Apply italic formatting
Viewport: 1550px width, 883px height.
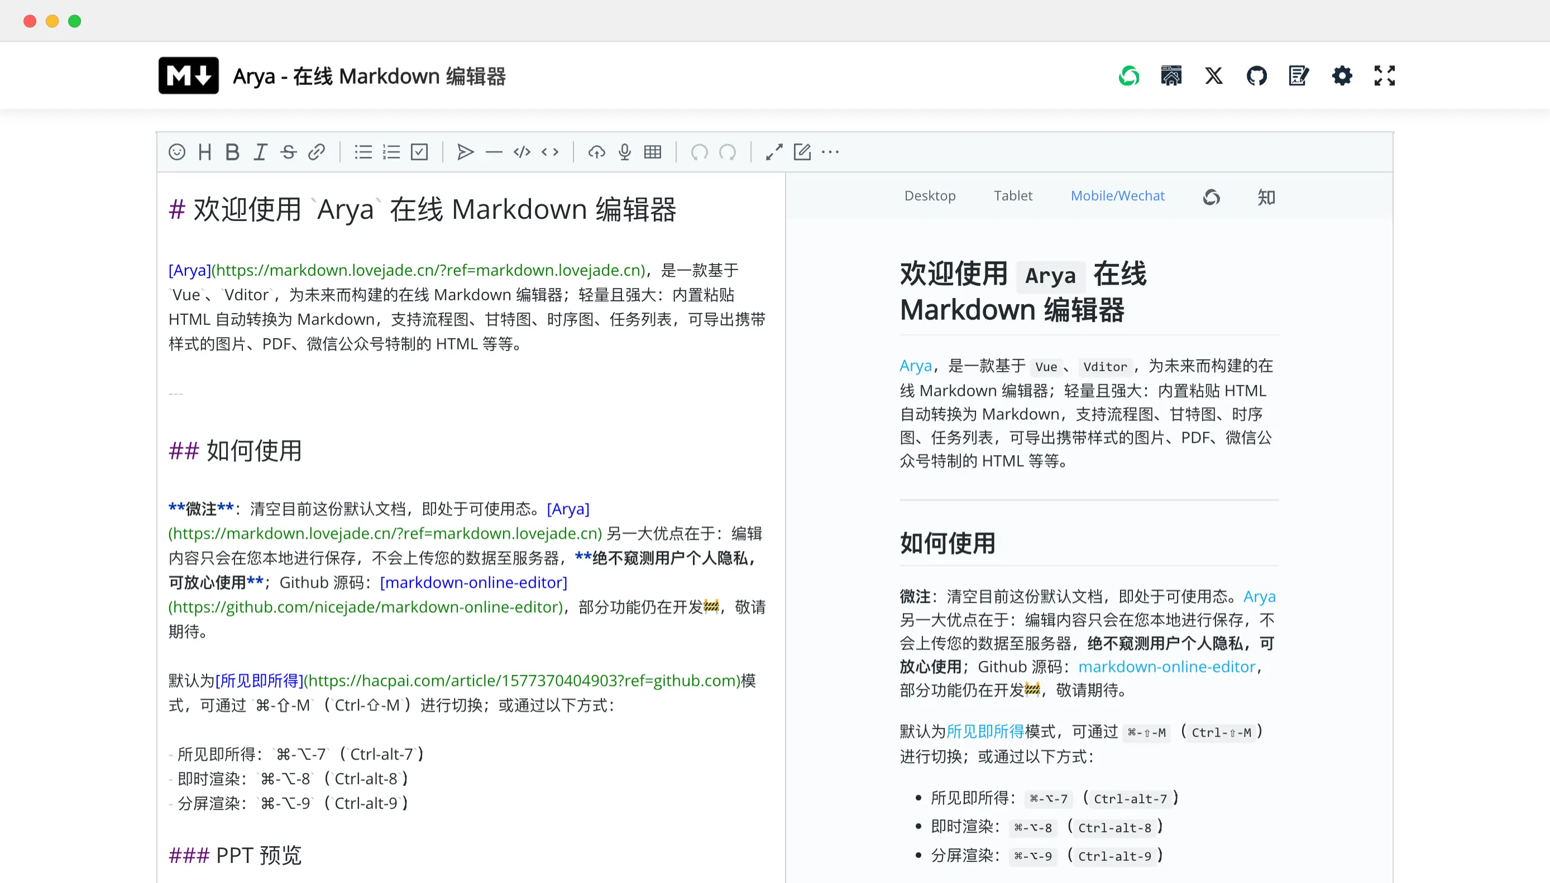(x=260, y=152)
